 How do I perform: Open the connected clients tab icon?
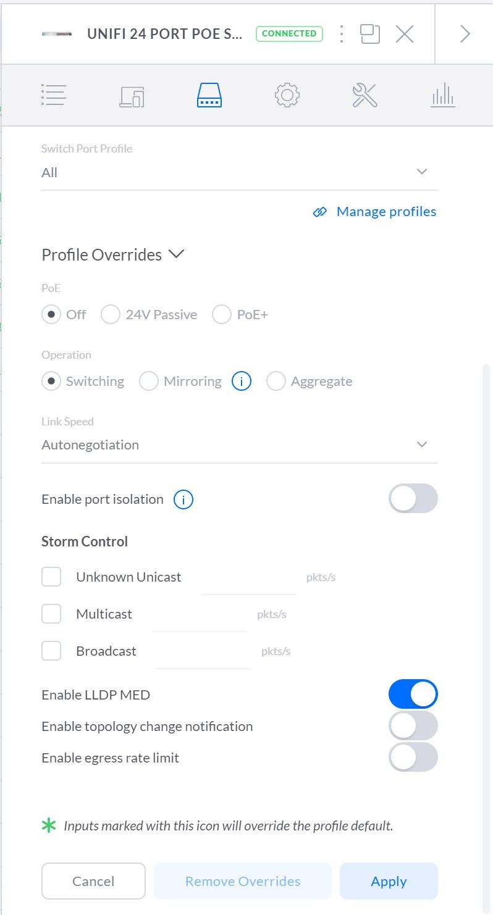click(x=132, y=96)
